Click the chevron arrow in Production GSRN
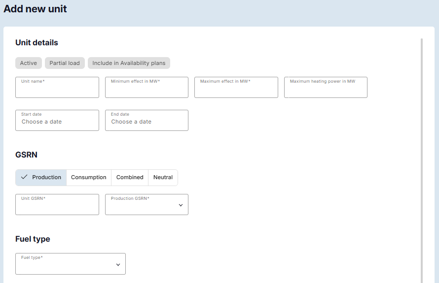Screen dimensions: 439x283 pyautogui.click(x=181, y=205)
